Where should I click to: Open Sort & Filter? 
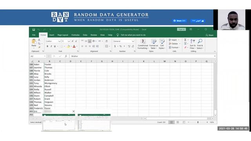coord(193,44)
